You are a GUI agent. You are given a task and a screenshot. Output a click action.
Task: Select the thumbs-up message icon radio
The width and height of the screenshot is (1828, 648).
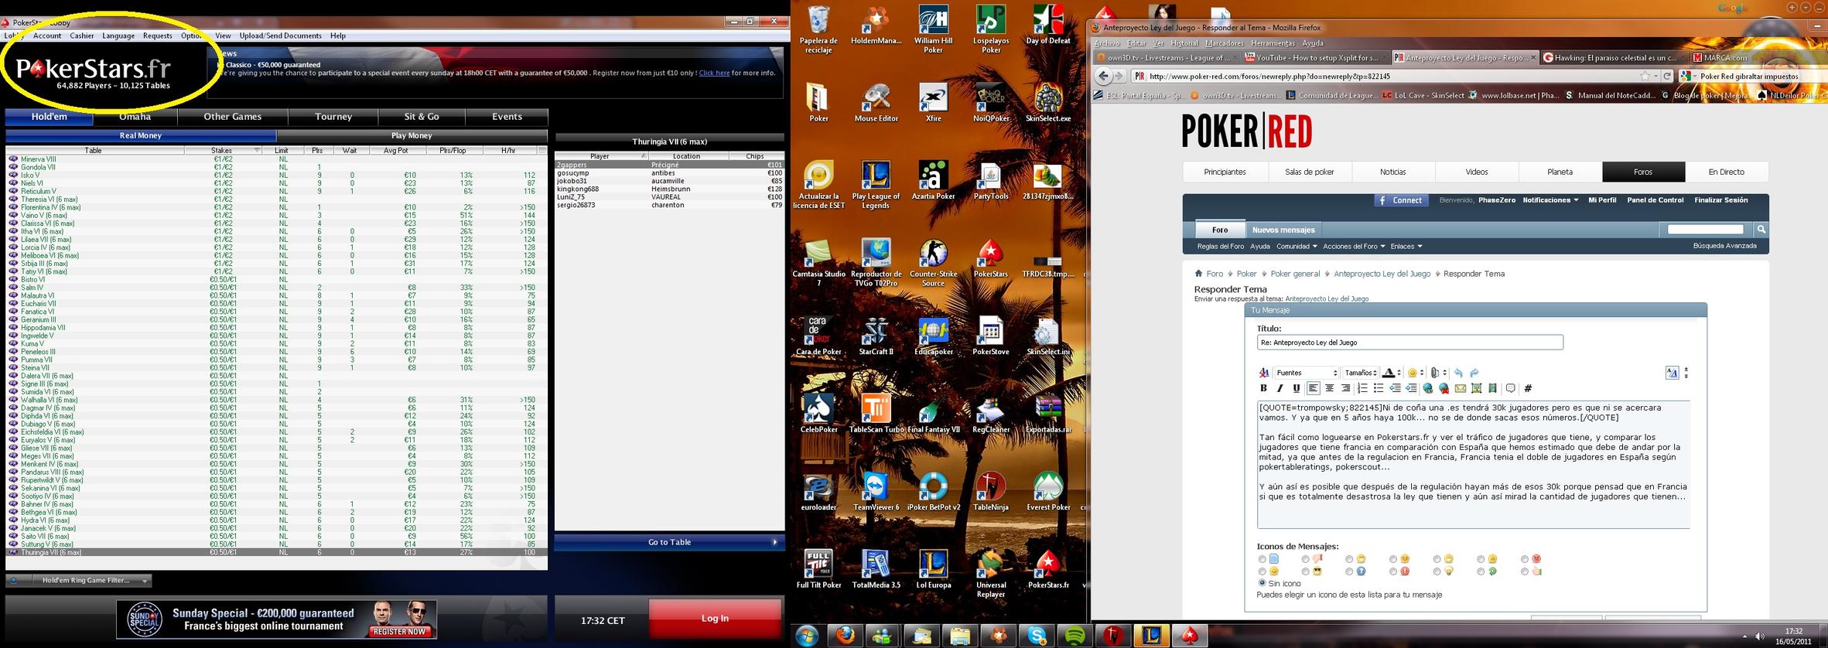(1524, 571)
